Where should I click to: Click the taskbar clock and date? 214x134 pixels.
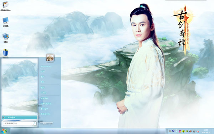(206, 131)
